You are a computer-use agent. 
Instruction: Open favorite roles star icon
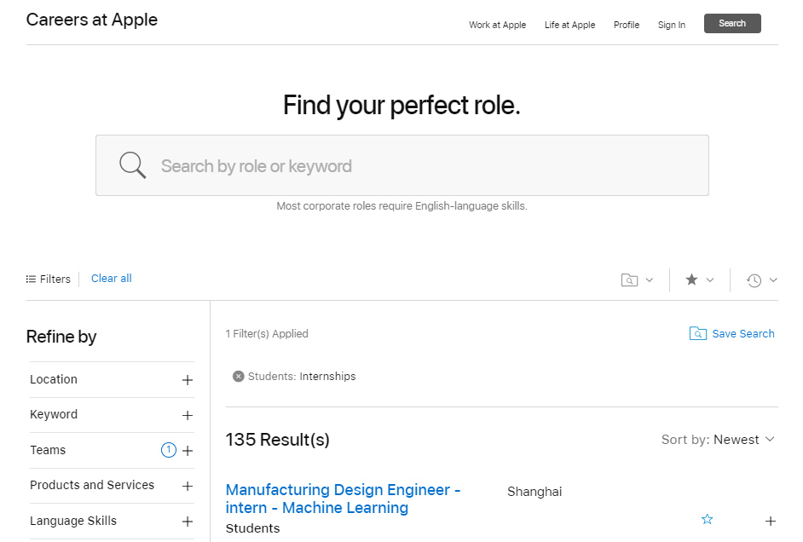(x=691, y=280)
